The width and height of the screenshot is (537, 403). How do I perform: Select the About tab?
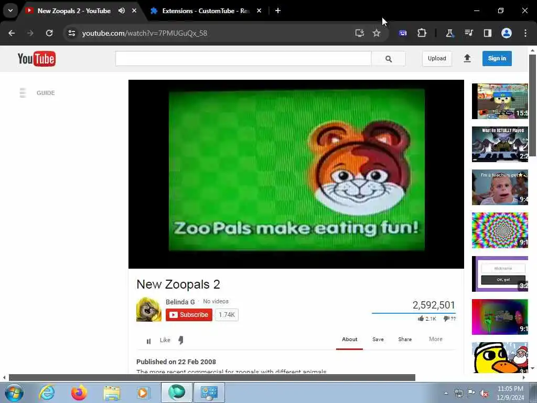pyautogui.click(x=350, y=340)
